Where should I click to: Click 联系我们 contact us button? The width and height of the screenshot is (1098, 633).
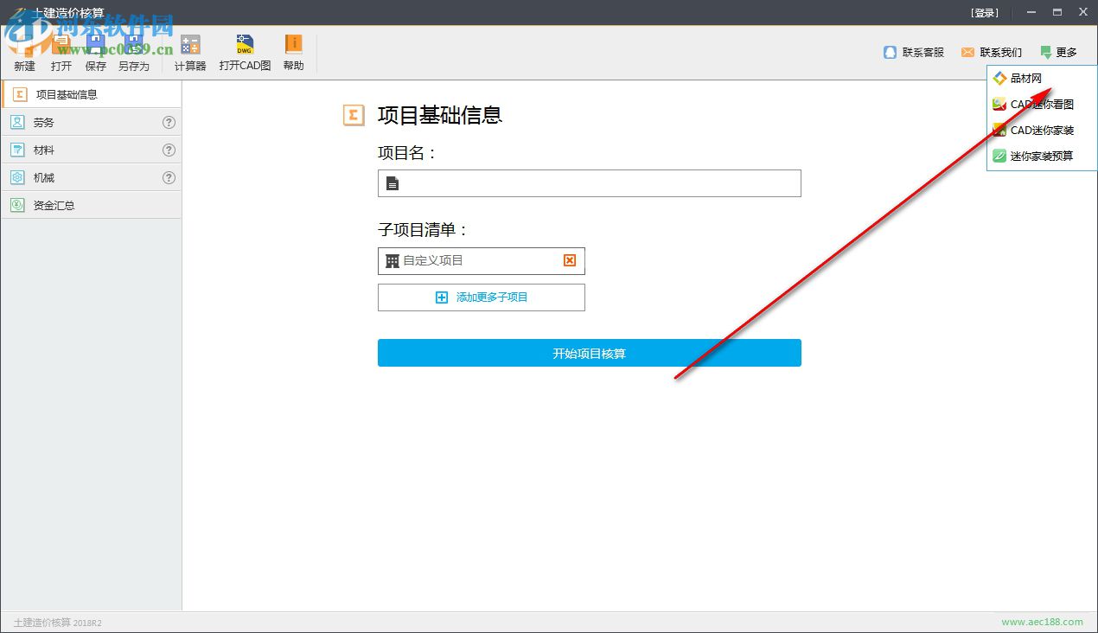(991, 53)
